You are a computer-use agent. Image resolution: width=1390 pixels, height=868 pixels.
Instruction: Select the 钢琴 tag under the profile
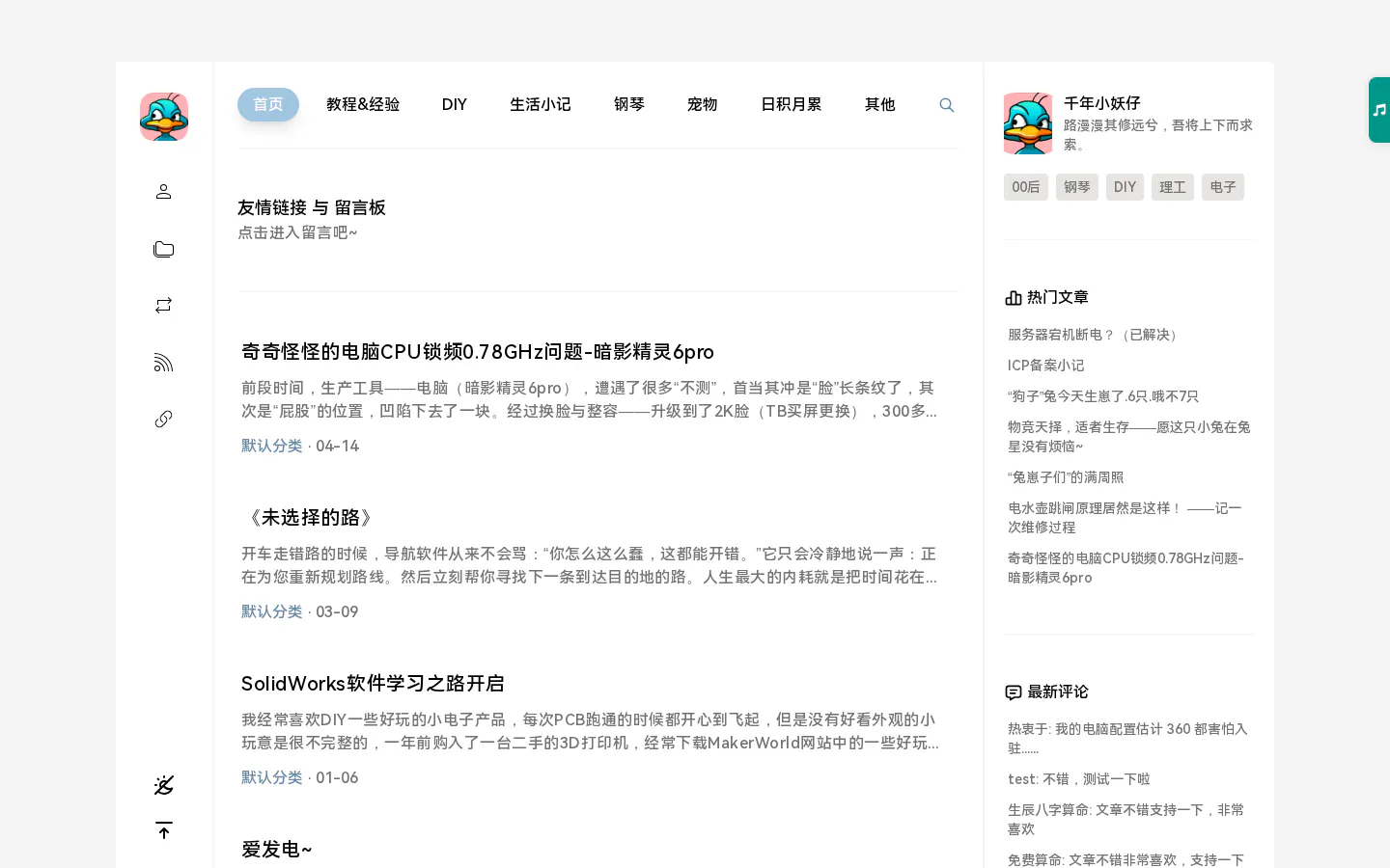click(x=1077, y=187)
